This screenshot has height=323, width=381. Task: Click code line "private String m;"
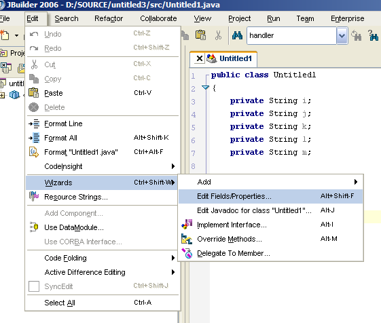click(x=270, y=152)
